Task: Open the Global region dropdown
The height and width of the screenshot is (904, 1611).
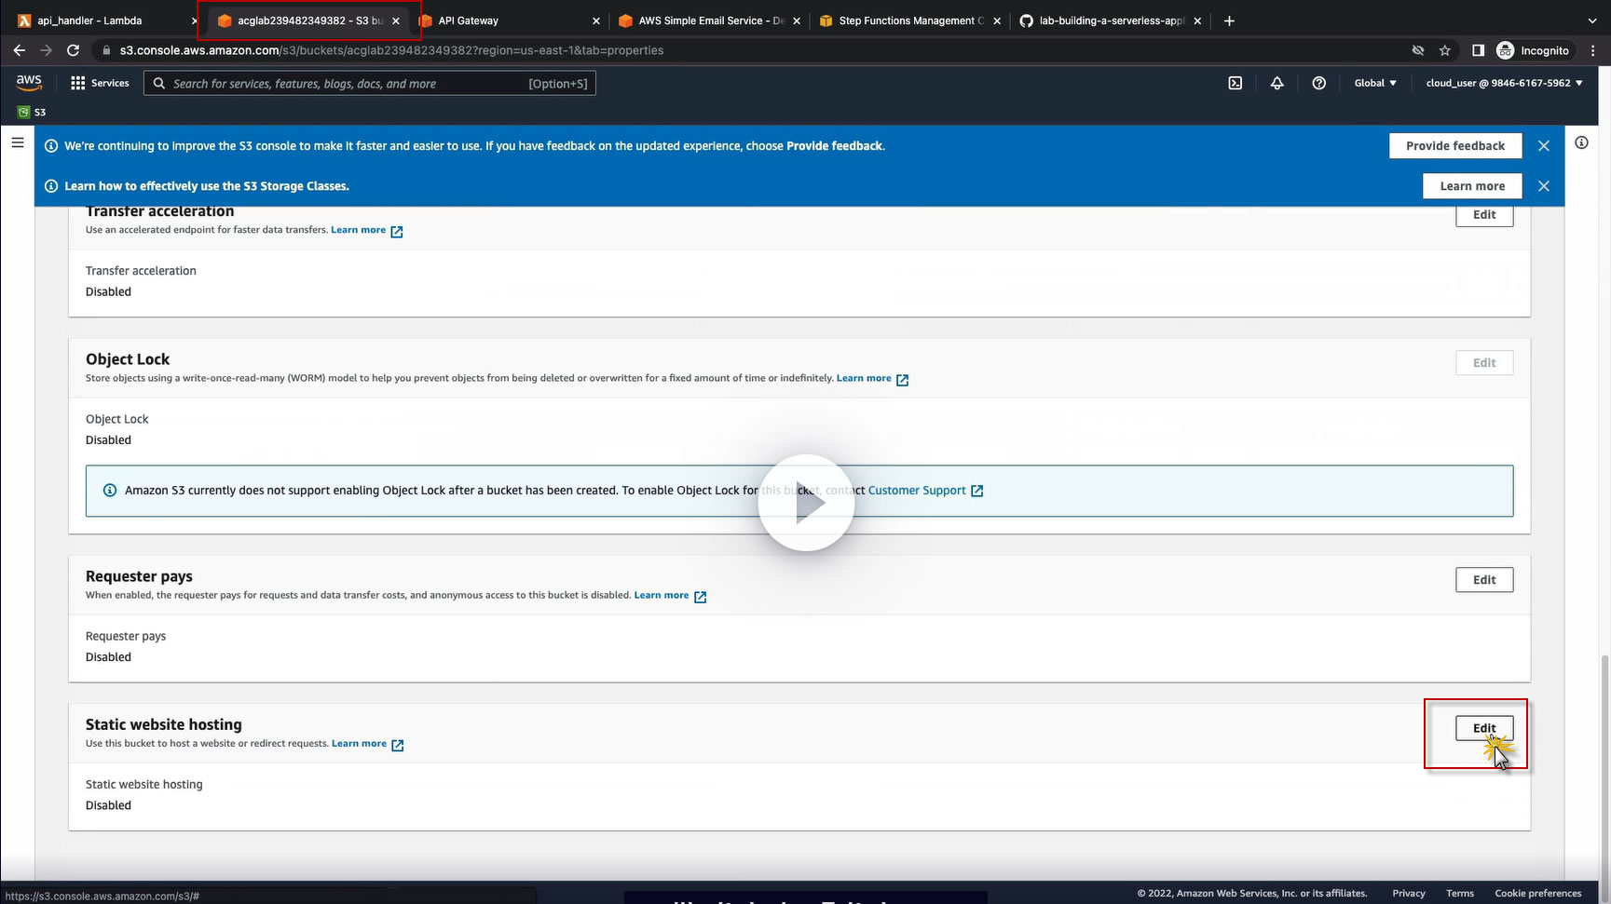Action: pos(1375,83)
